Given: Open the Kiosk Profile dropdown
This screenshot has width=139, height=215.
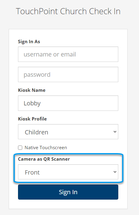Looking at the screenshot, I should 68,132.
